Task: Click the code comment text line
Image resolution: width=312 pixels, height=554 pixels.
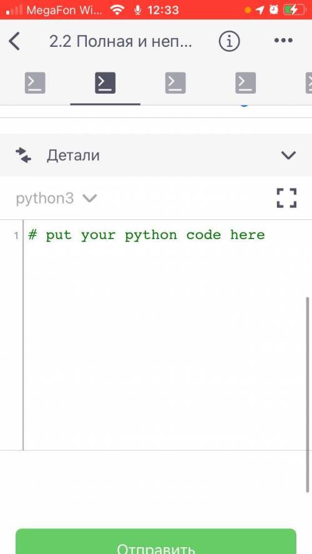Action: click(x=147, y=235)
